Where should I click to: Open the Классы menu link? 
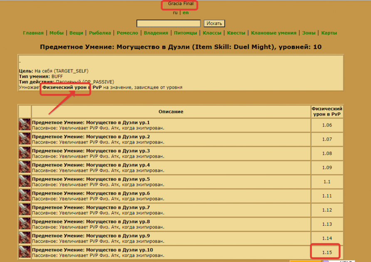pos(212,33)
